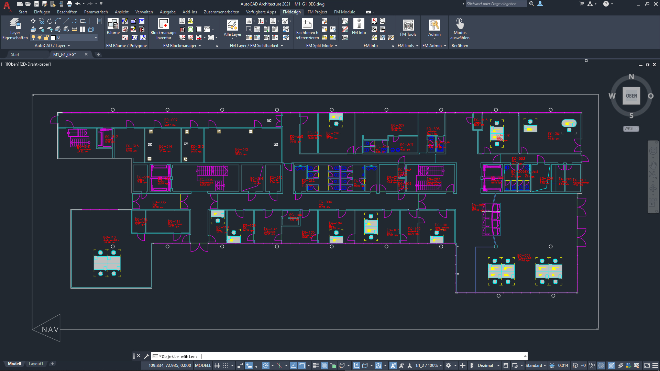The width and height of the screenshot is (660, 371).
Task: Expand the layer name dropdown
Action: tap(96, 37)
